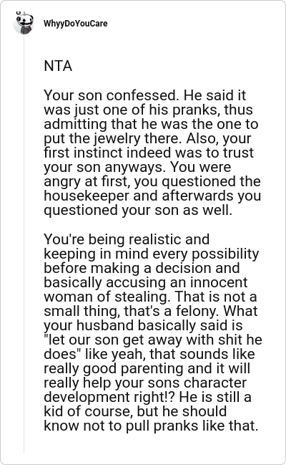Click the word 'housekeeper' in the first paragraph
The height and width of the screenshot is (465, 286).
[87, 196]
